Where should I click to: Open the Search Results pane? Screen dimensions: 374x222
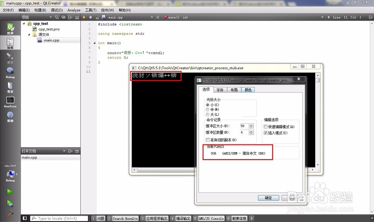(123, 218)
